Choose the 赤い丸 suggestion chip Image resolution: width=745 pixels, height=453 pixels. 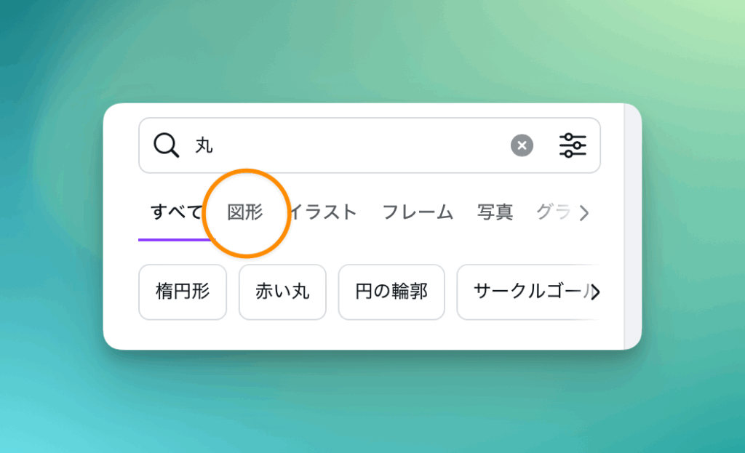pos(282,292)
